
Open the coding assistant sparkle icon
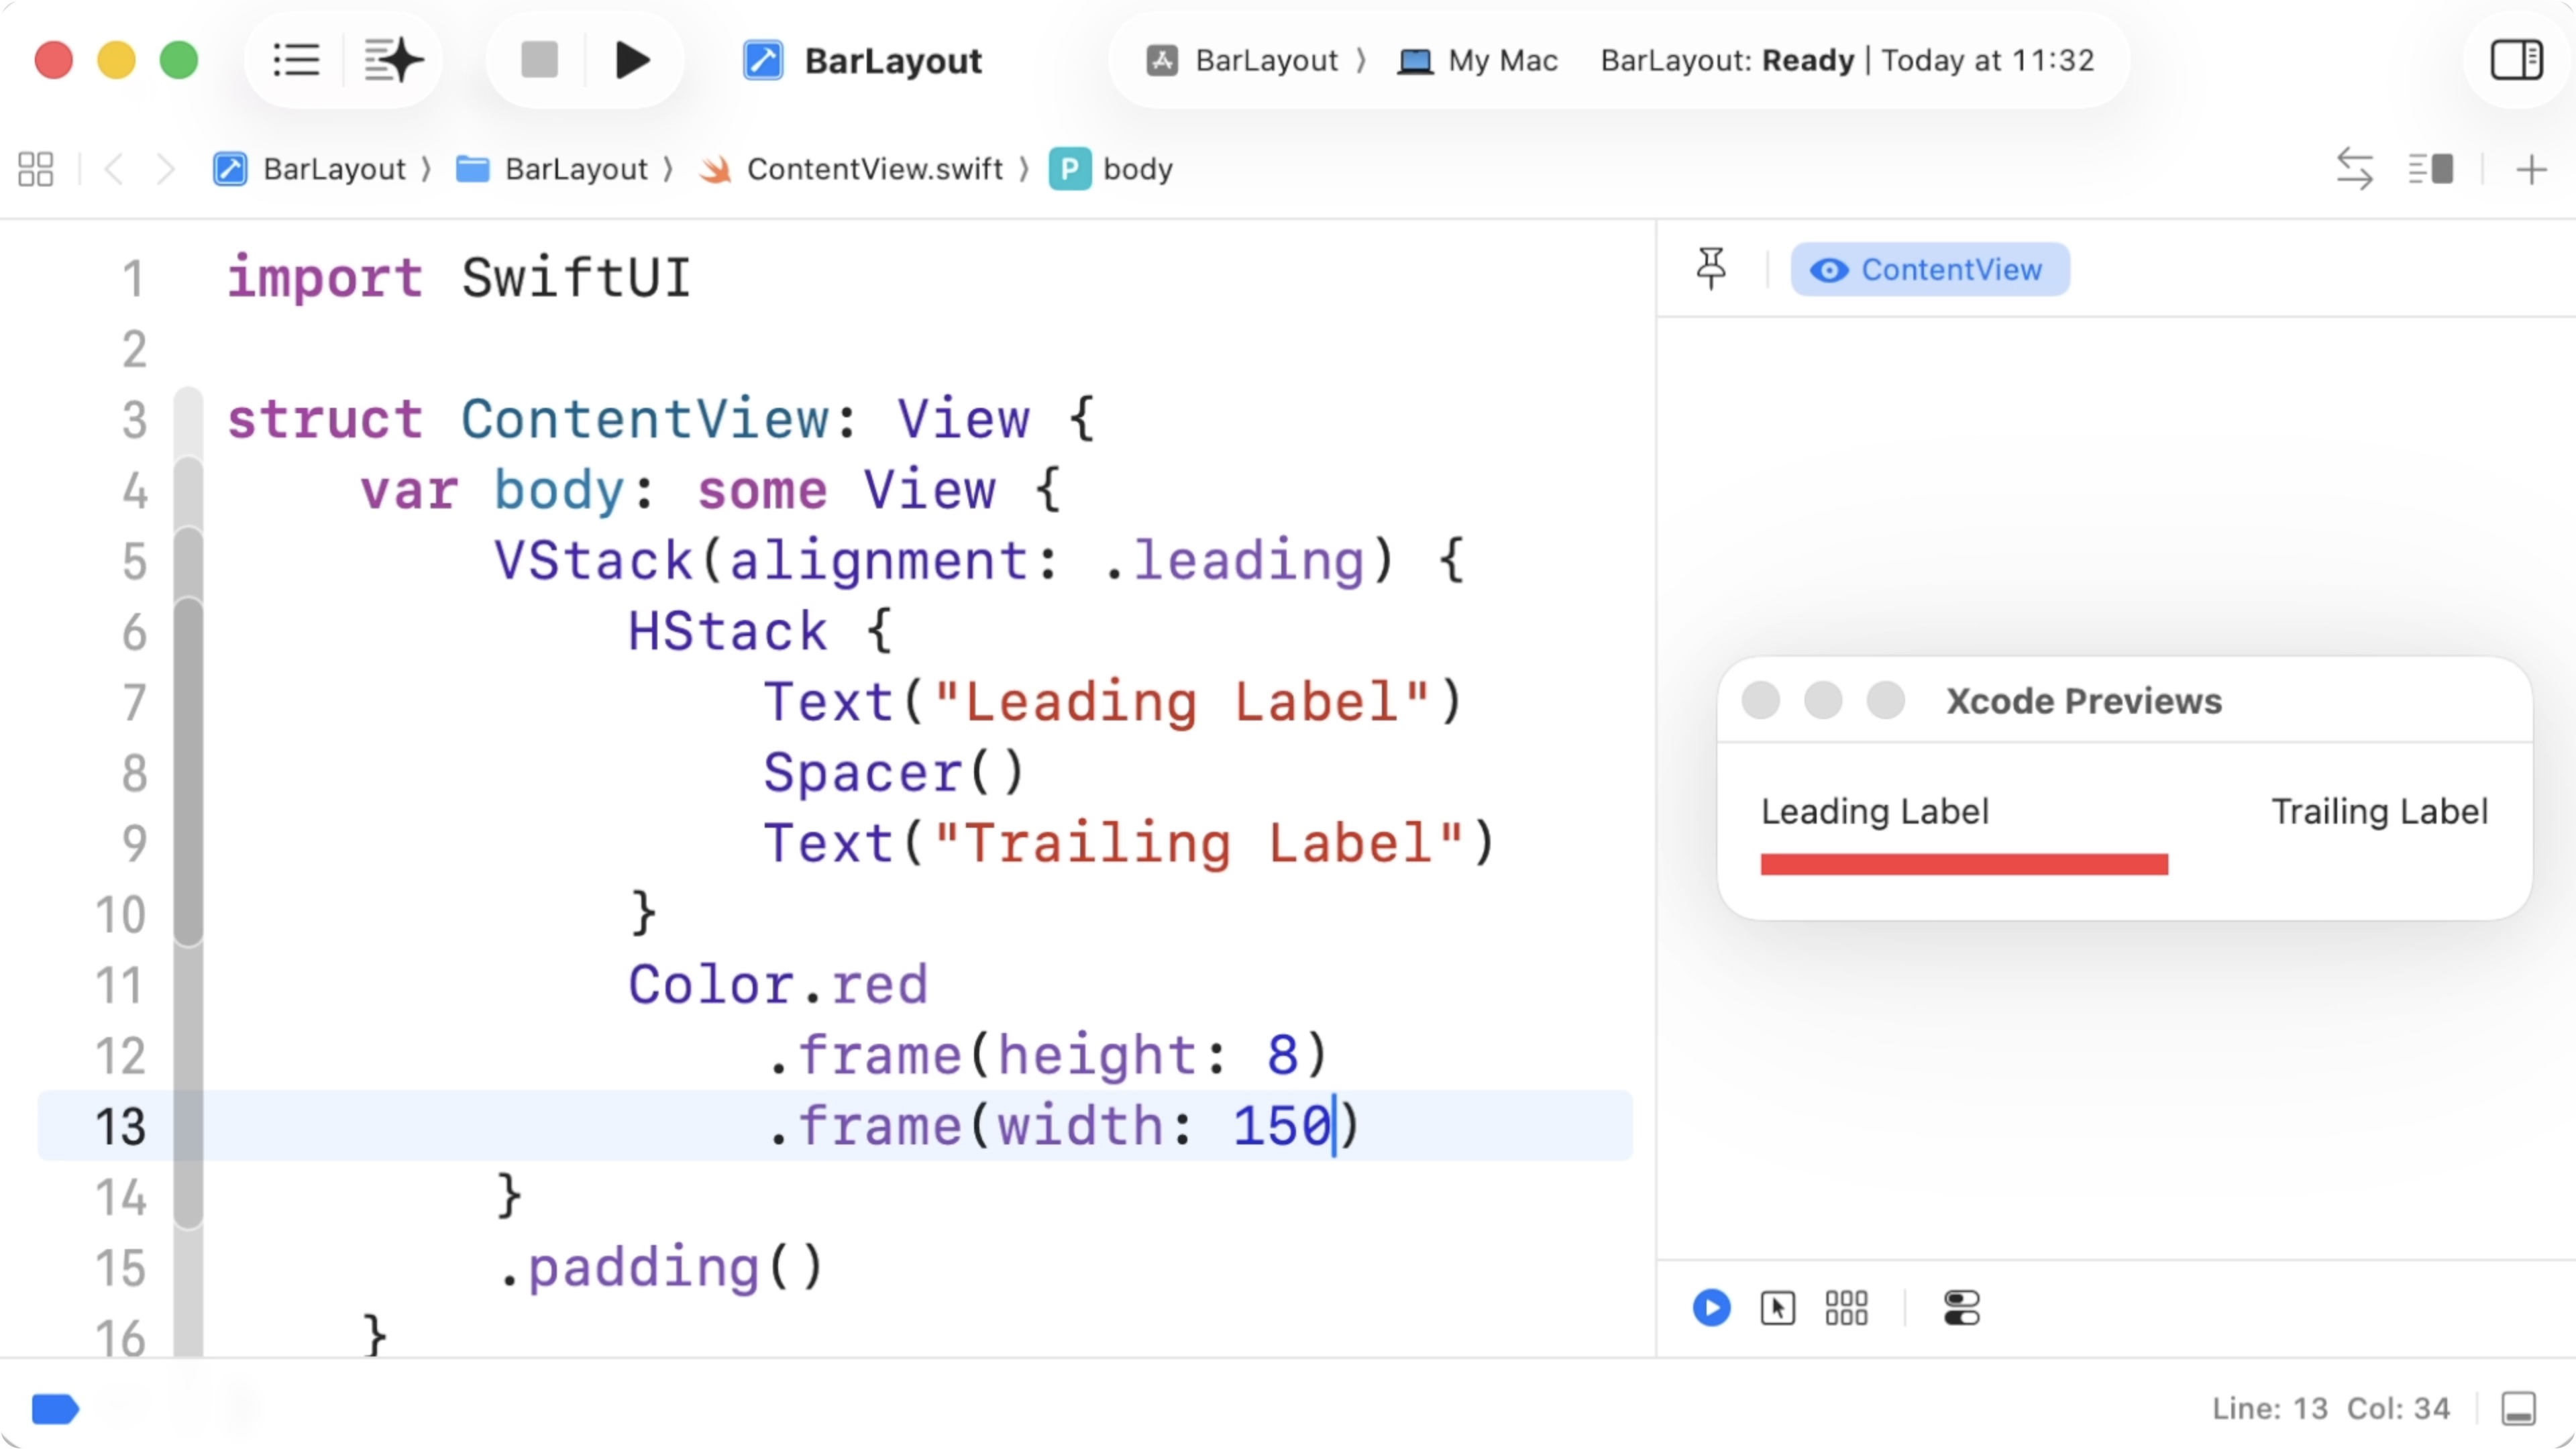[x=393, y=60]
